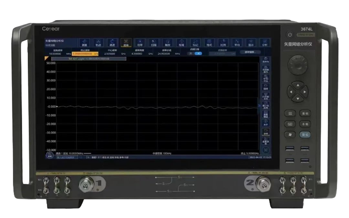Click the orange corner marker above the plot

point(47,58)
